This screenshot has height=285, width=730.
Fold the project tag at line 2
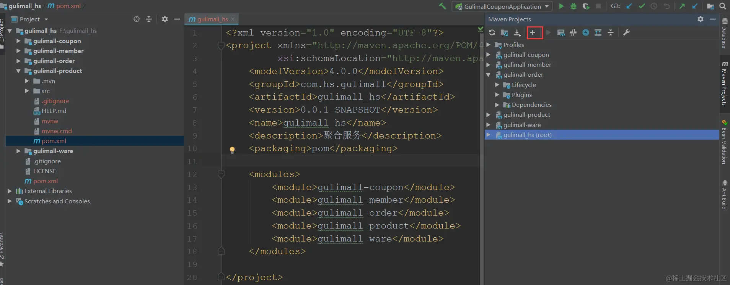tap(221, 46)
